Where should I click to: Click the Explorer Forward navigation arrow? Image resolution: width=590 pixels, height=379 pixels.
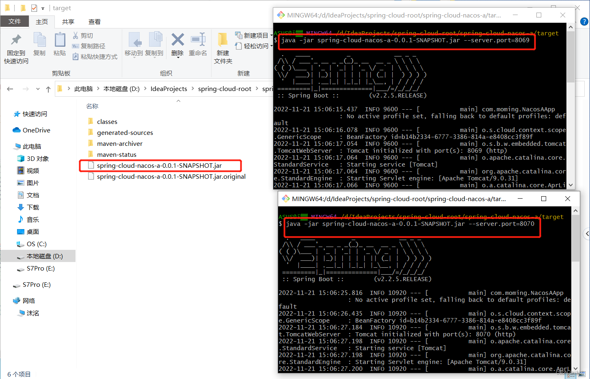26,89
